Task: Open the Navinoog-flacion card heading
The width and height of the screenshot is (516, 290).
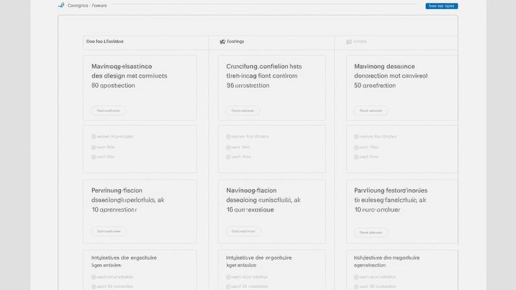Action: tap(252, 190)
